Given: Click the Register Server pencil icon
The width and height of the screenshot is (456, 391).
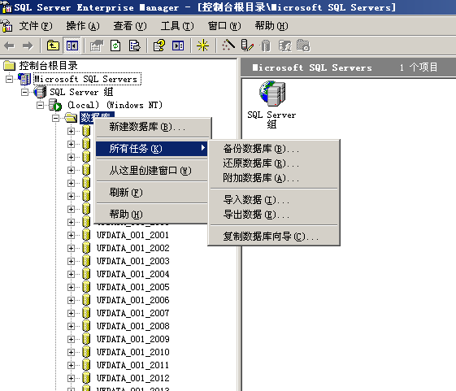Looking at the screenshot, I should point(247,46).
